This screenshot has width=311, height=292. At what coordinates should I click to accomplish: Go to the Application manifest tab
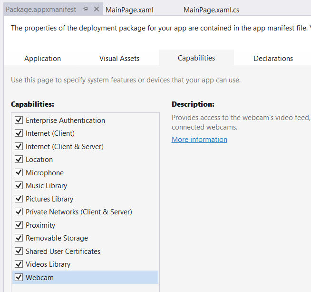43,59
